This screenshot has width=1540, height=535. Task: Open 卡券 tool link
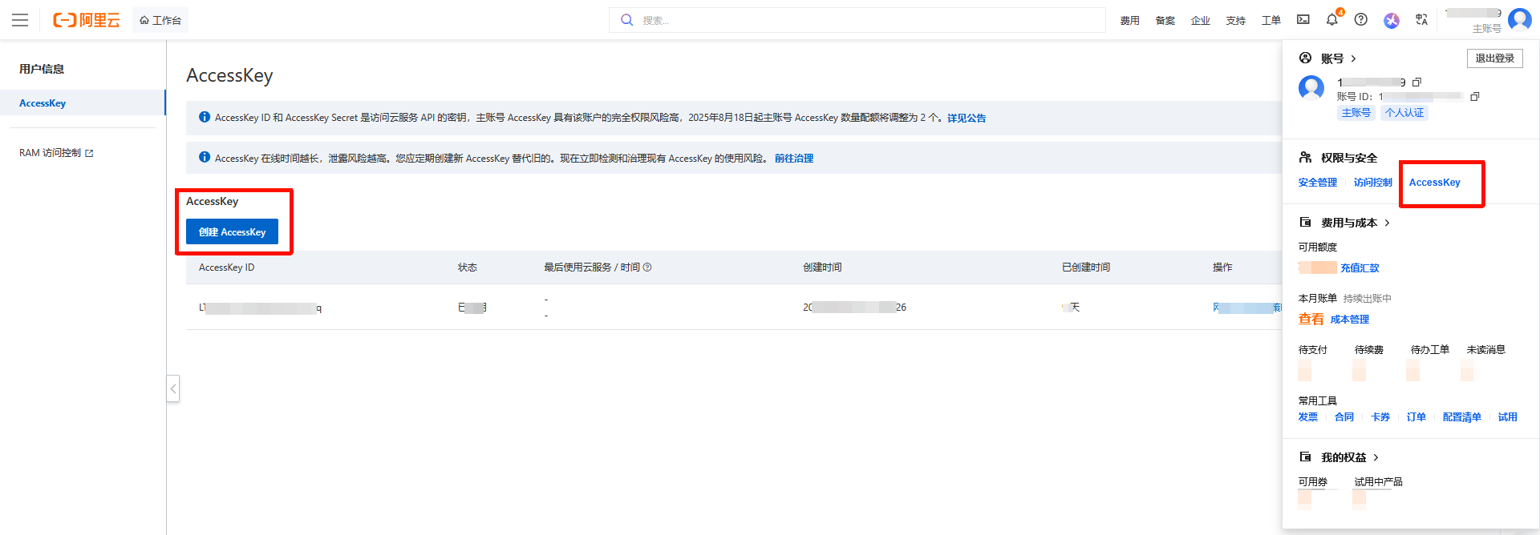pos(1380,417)
